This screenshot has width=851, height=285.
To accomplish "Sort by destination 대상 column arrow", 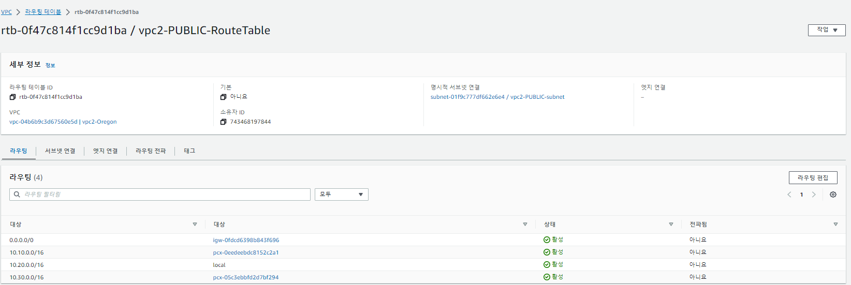I will point(195,224).
